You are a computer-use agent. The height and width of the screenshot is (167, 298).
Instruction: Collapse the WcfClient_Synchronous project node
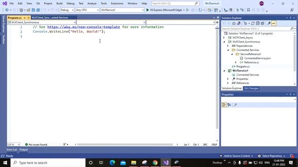[x=224, y=42]
